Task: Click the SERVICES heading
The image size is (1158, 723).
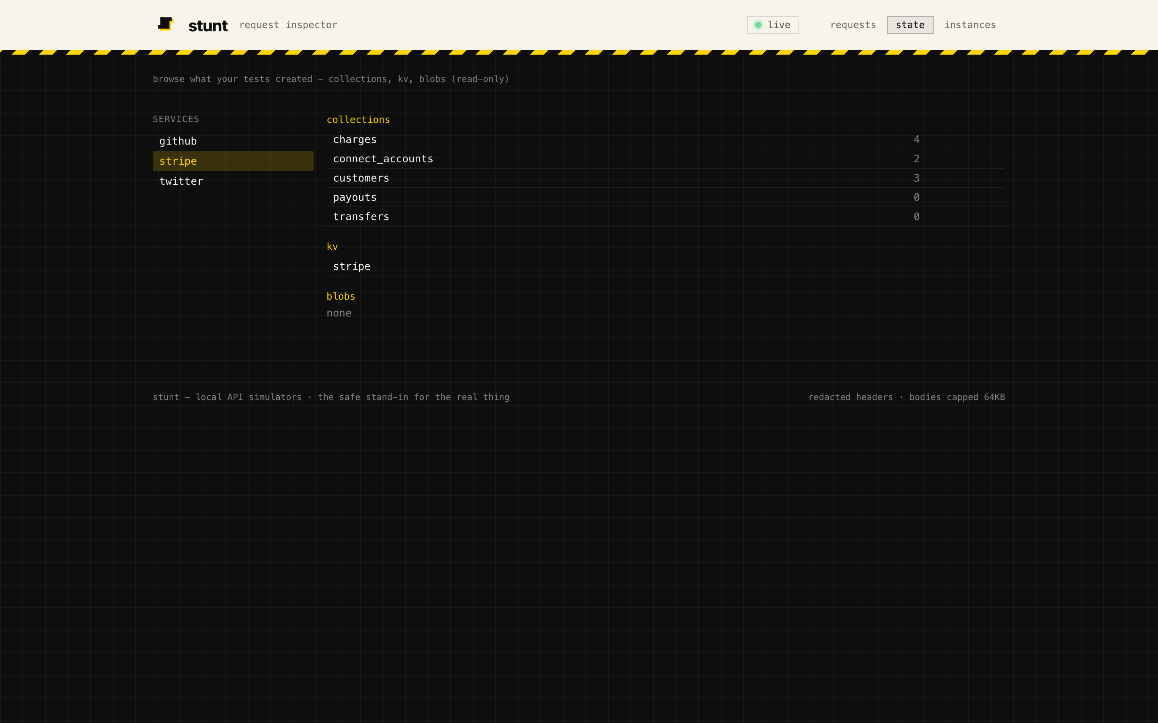Action: [x=176, y=119]
